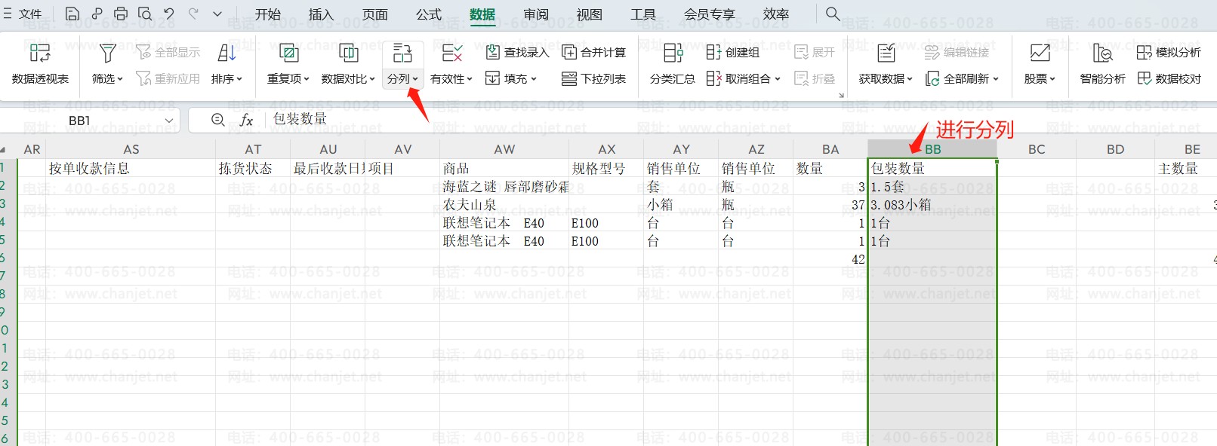The width and height of the screenshot is (1217, 446).
Task: Click the fx insert function icon
Action: 246,120
